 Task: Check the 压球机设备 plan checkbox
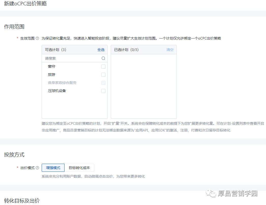point(103,91)
